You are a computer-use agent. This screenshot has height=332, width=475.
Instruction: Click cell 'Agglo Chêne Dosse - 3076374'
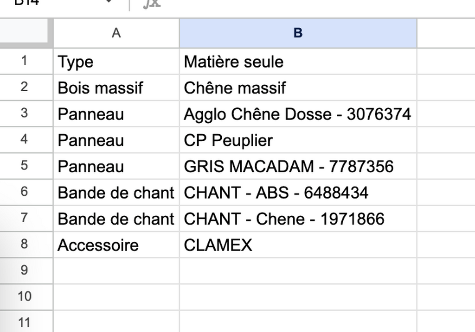tap(298, 114)
